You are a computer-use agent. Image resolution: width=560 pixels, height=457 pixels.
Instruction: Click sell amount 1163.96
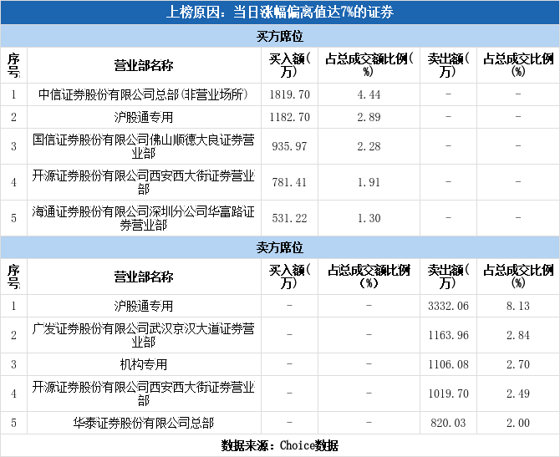point(448,335)
